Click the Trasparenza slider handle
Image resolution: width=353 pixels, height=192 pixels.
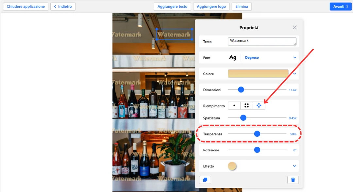[257, 134]
